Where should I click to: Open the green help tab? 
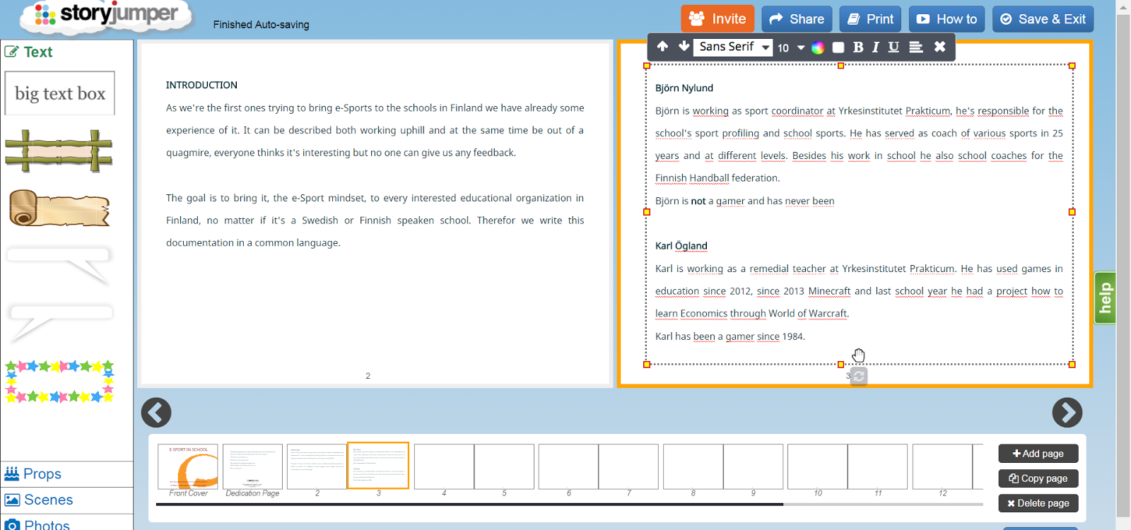pyautogui.click(x=1105, y=298)
